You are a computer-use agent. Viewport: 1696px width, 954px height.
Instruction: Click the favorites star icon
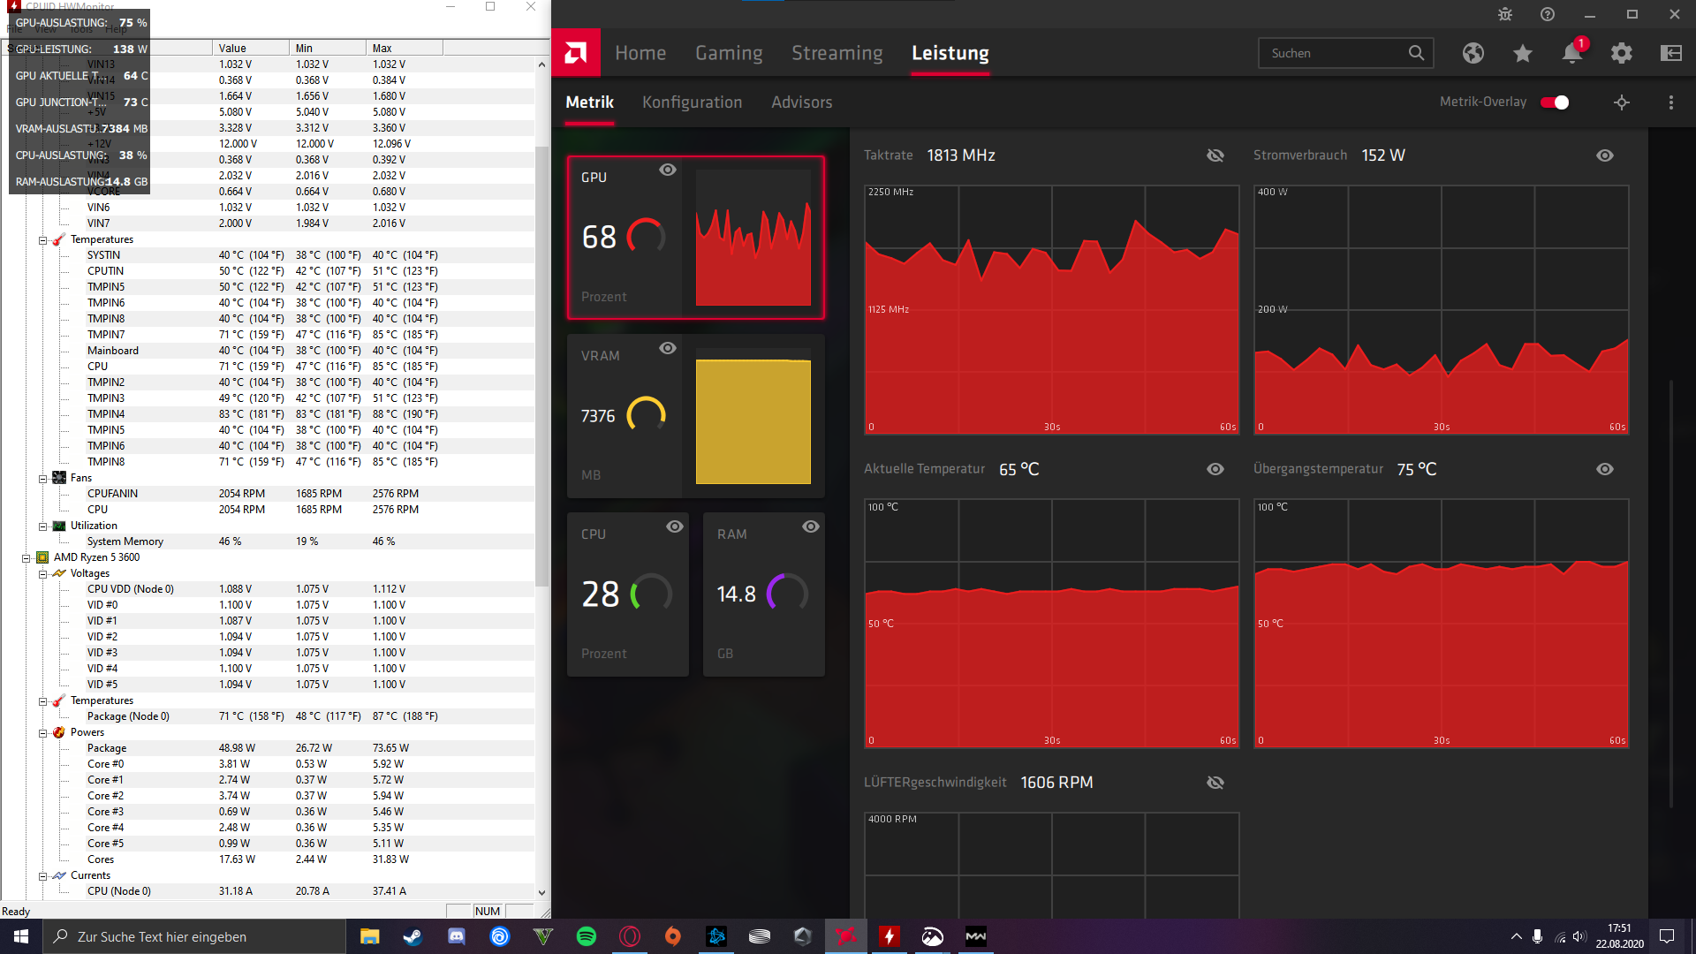pos(1522,53)
